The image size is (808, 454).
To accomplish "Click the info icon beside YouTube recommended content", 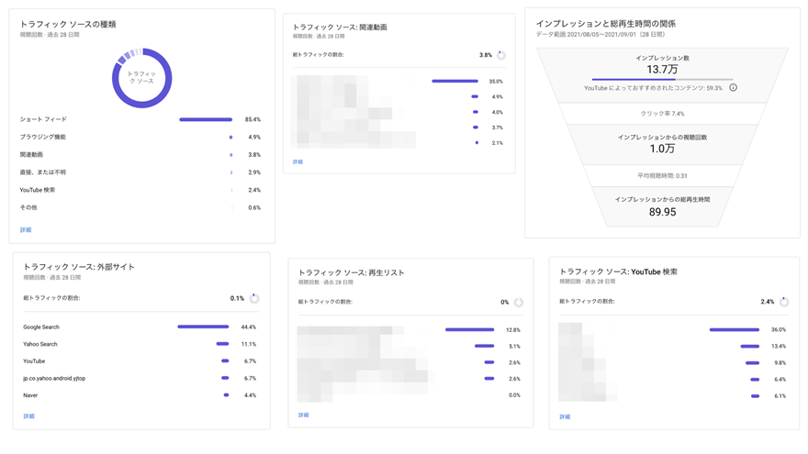I will 733,88.
